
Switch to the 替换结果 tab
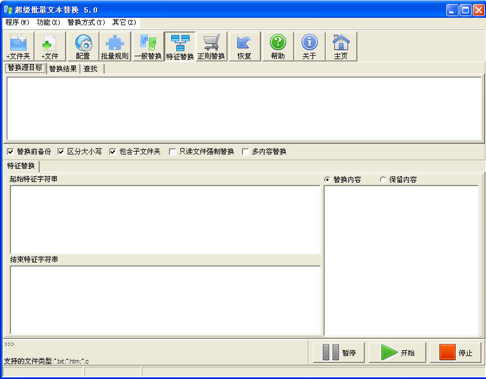(63, 68)
